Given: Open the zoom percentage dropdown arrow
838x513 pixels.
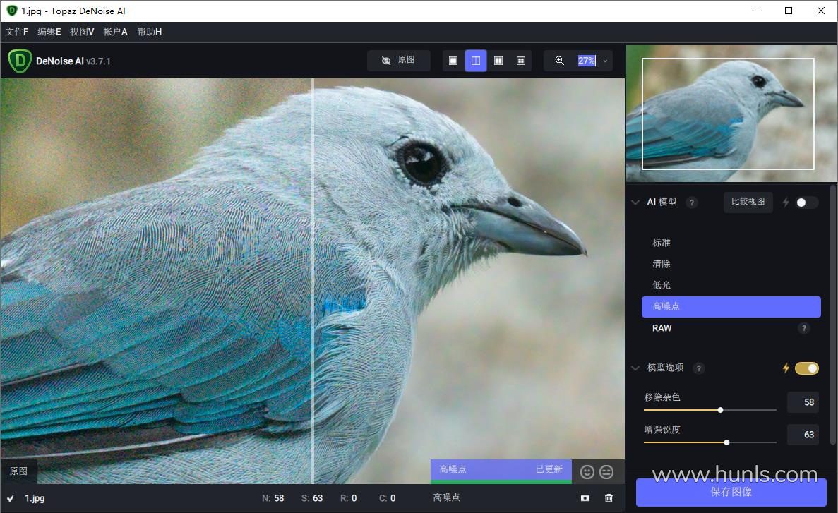Looking at the screenshot, I should tap(605, 61).
